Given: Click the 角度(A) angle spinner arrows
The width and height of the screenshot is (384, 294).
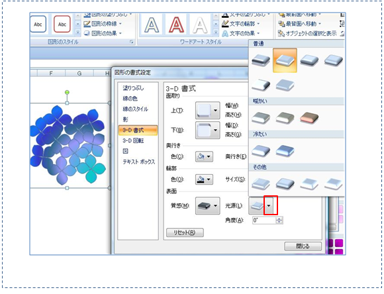Looking at the screenshot, I should click(279, 220).
